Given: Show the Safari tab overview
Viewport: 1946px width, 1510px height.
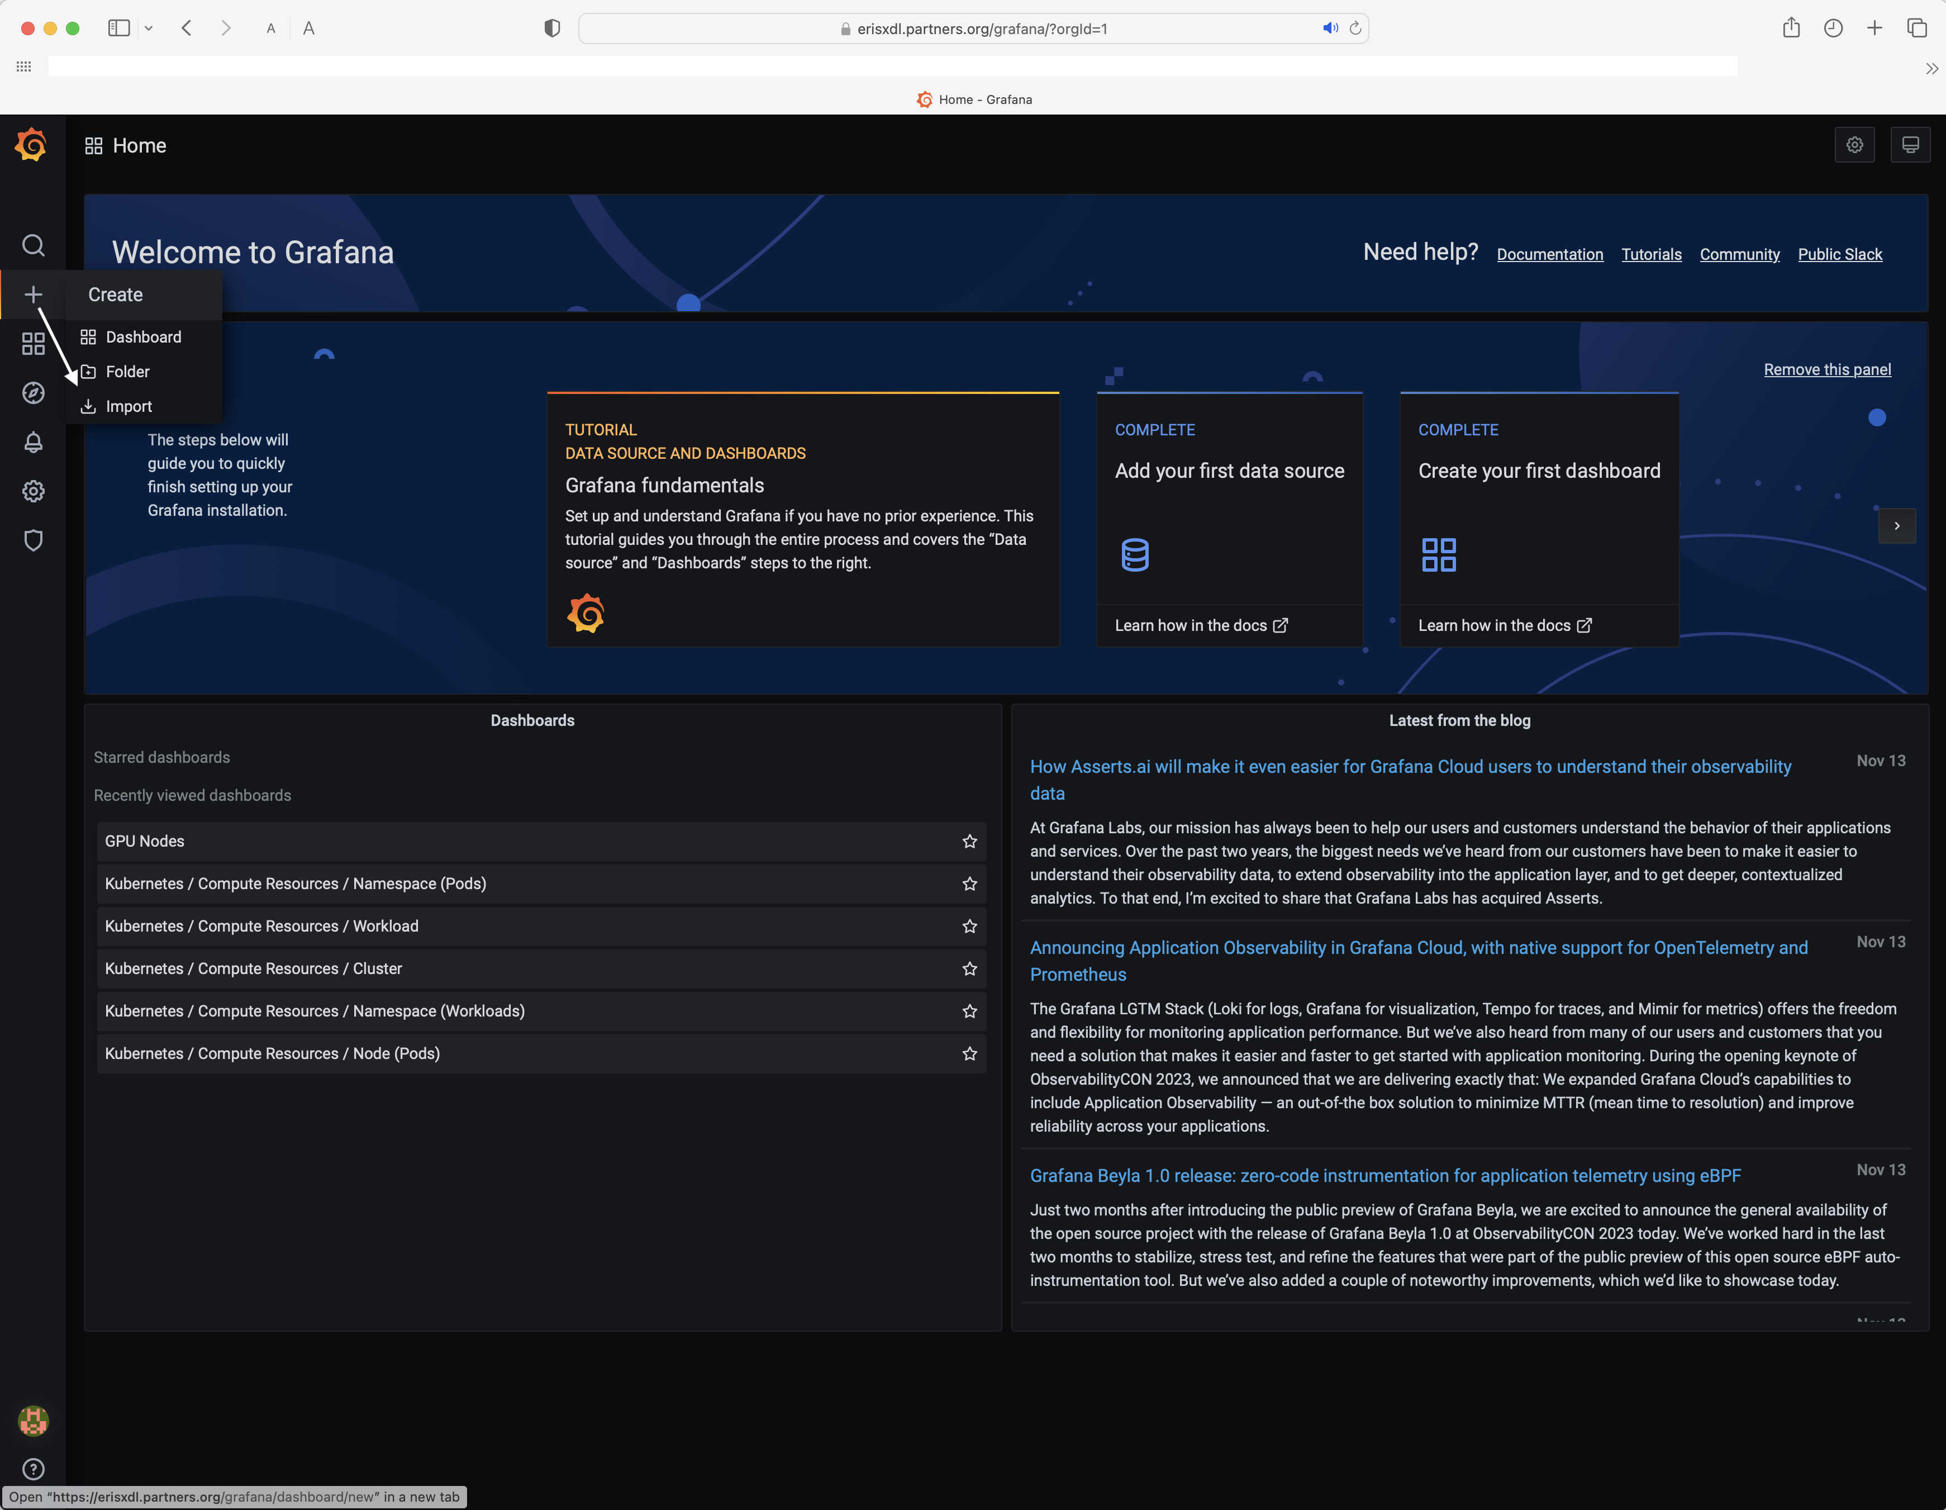Looking at the screenshot, I should [x=1918, y=29].
